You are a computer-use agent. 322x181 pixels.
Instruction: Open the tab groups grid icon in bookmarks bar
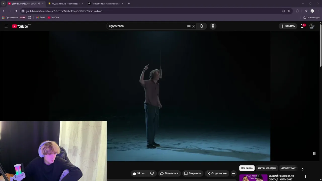point(30,18)
